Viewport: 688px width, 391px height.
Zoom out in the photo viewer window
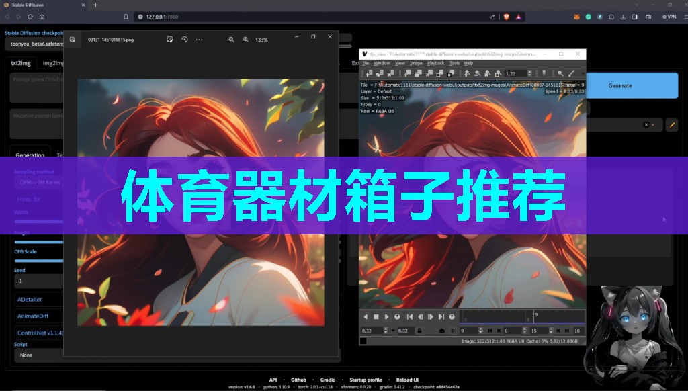(231, 40)
